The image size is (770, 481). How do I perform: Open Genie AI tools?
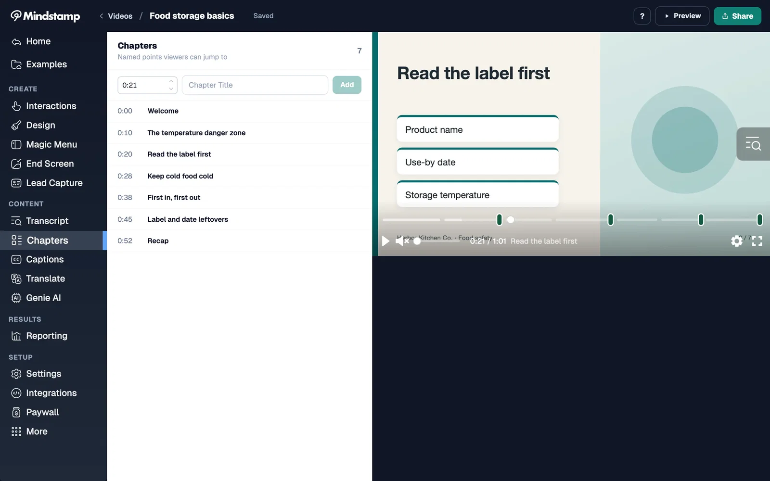(x=53, y=298)
